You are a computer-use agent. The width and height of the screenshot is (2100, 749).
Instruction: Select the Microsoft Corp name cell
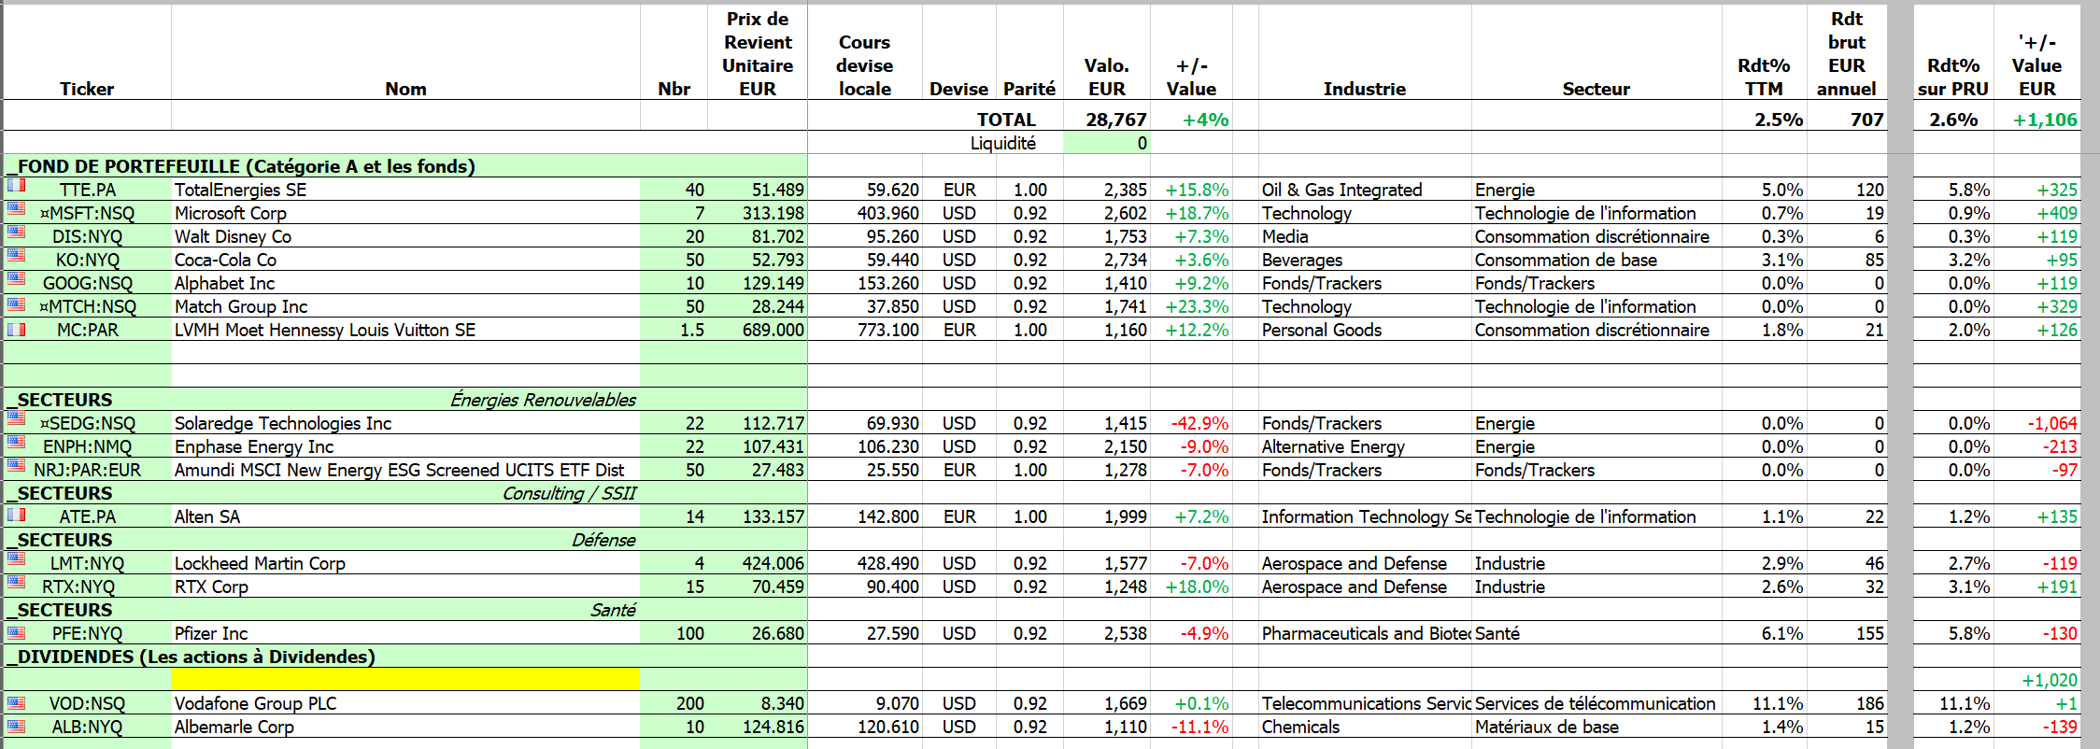(405, 213)
